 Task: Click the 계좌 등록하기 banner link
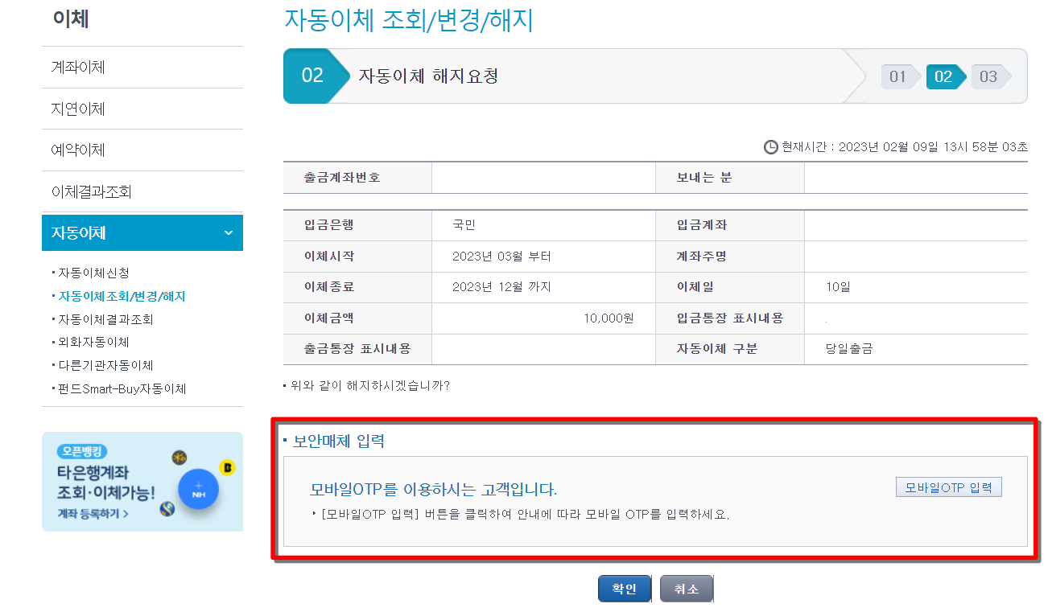tap(91, 513)
